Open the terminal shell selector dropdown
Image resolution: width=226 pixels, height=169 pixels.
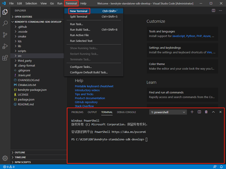pos(168,112)
